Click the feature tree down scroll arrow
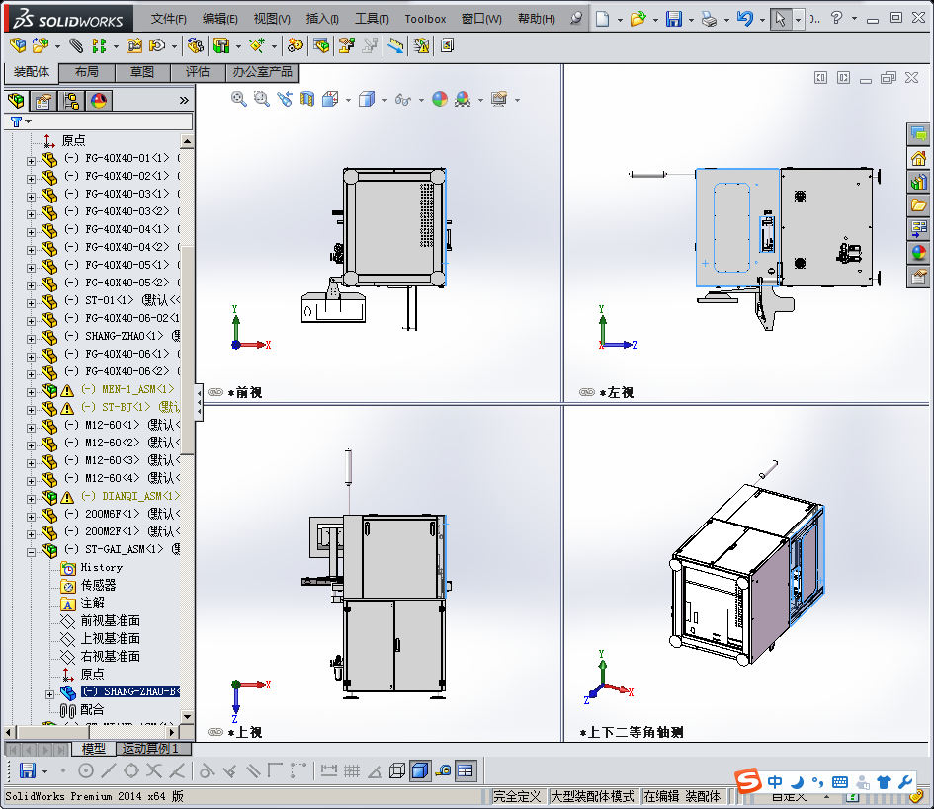The width and height of the screenshot is (934, 809). point(187,717)
